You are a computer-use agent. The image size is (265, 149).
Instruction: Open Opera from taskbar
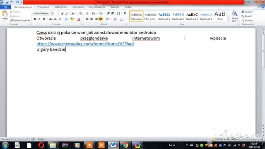coord(41,145)
